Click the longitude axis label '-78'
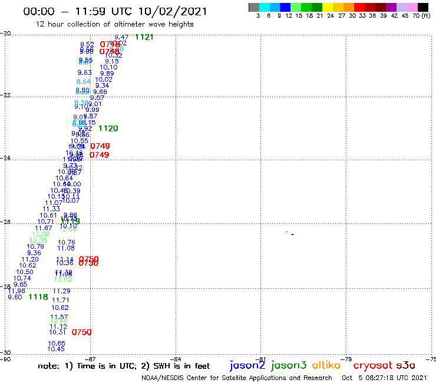The width and height of the screenshot is (436, 383). (x=346, y=359)
